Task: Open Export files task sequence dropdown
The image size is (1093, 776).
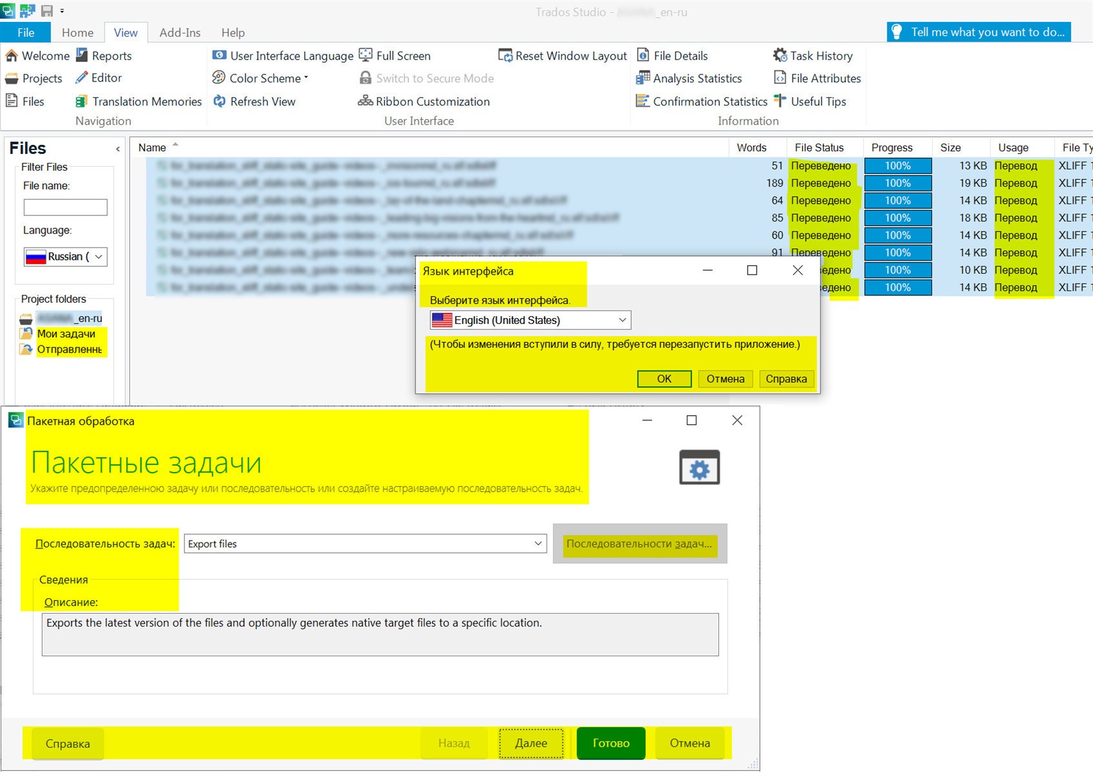Action: 365,544
